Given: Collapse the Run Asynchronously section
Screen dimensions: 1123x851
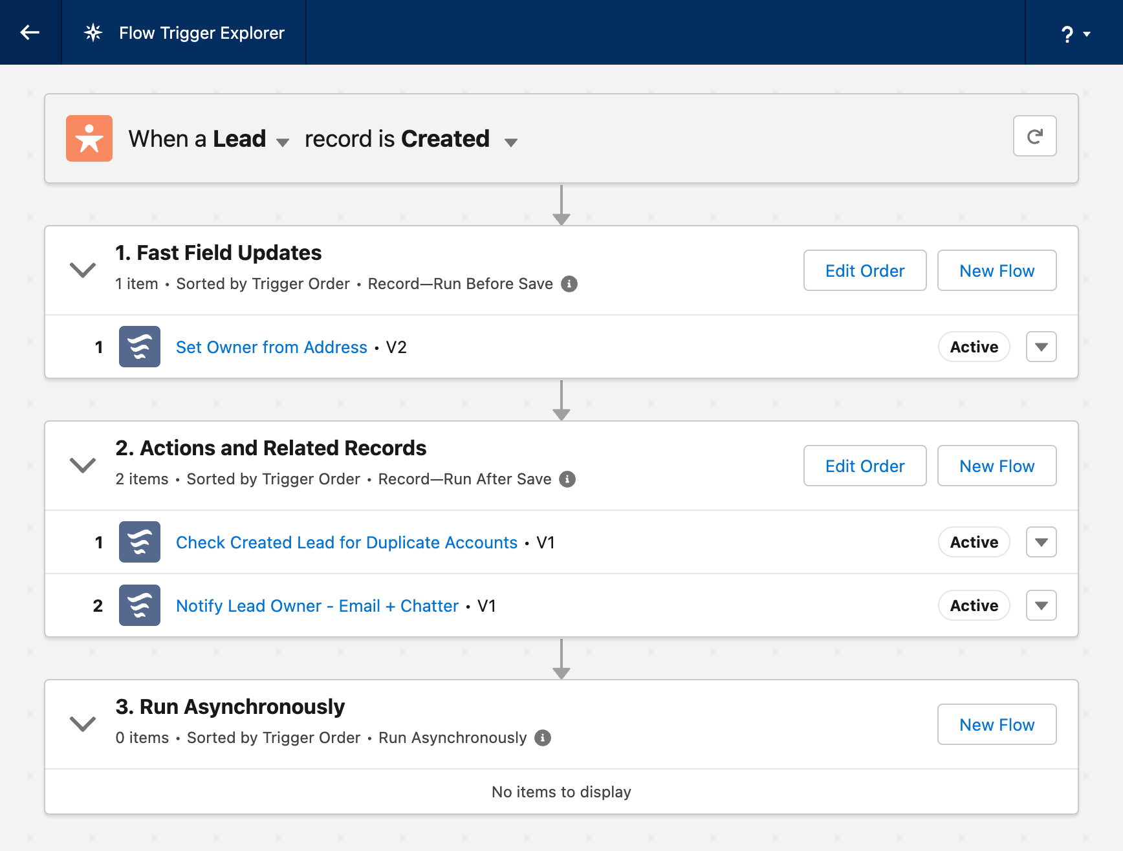Looking at the screenshot, I should [83, 724].
